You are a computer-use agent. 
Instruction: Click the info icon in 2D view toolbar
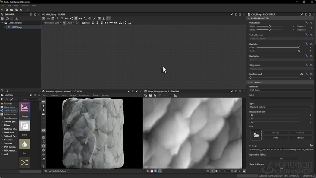coord(171,95)
